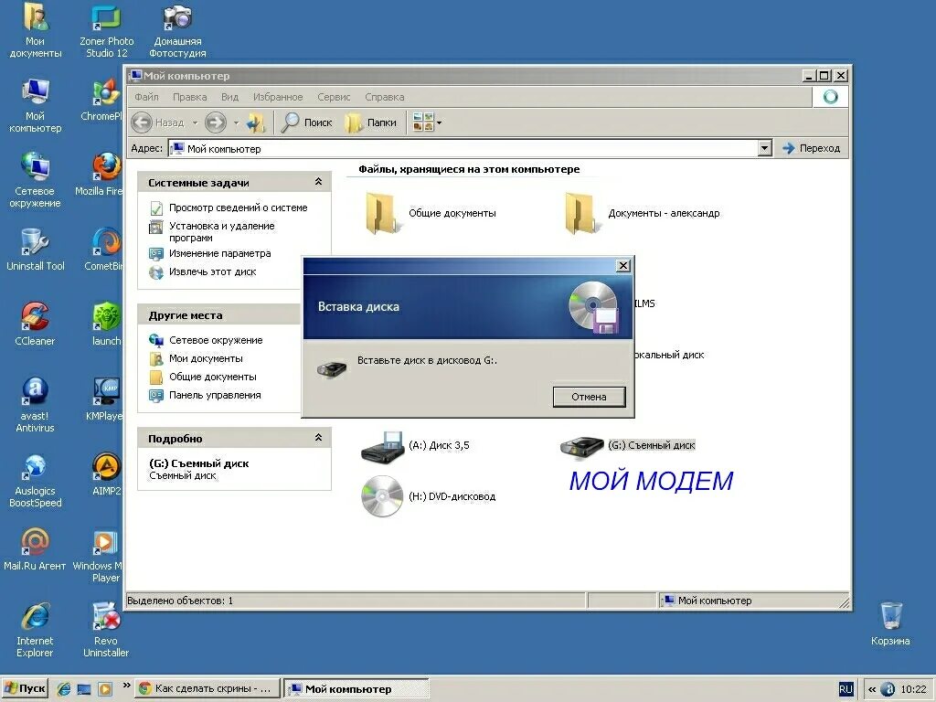
Task: Click Установка и удаление программ link
Action: [221, 231]
